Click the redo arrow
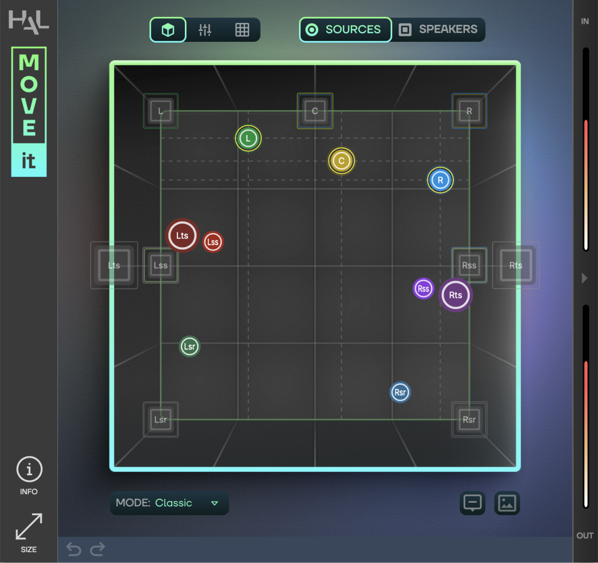The width and height of the screenshot is (598, 563). click(98, 549)
